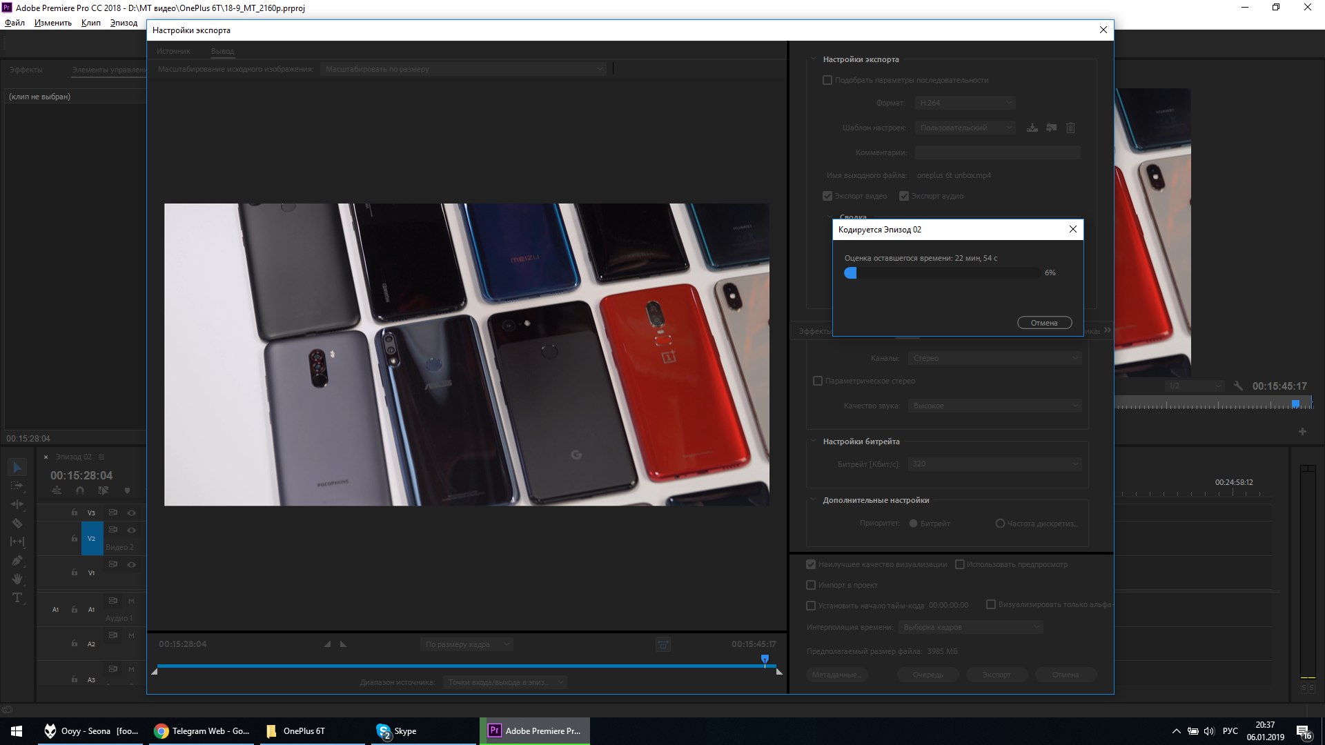Select the Razor tool
The height and width of the screenshot is (745, 1325).
pyautogui.click(x=17, y=524)
